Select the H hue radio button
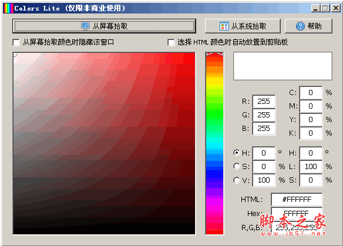 (x=237, y=153)
